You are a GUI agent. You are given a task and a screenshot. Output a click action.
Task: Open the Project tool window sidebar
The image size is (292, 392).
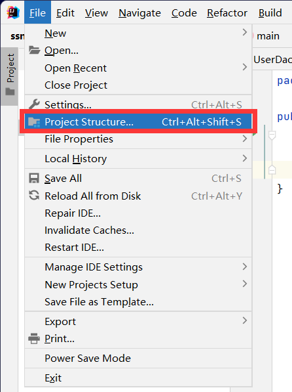tap(10, 76)
